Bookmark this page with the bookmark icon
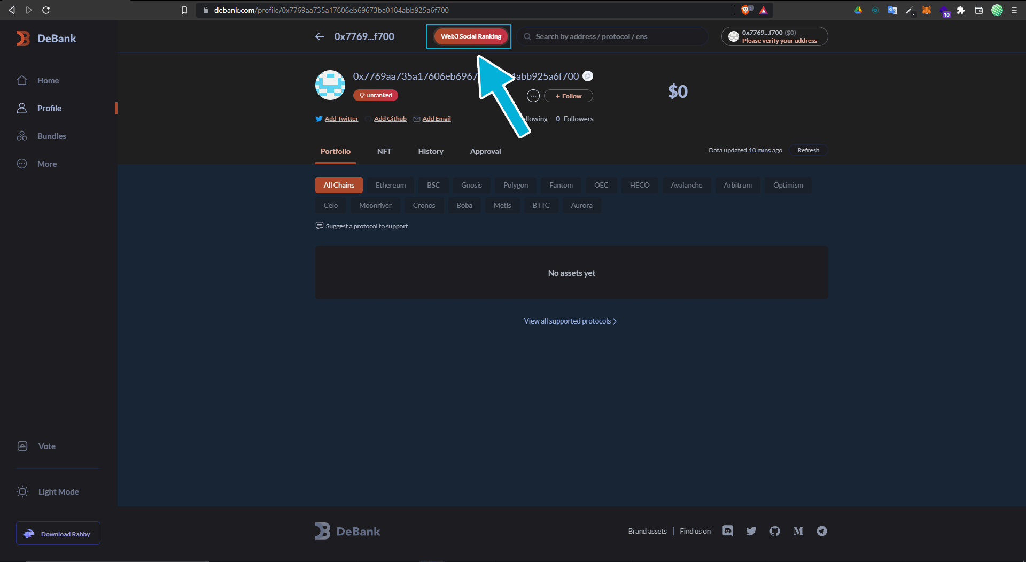This screenshot has height=562, width=1026. click(184, 10)
